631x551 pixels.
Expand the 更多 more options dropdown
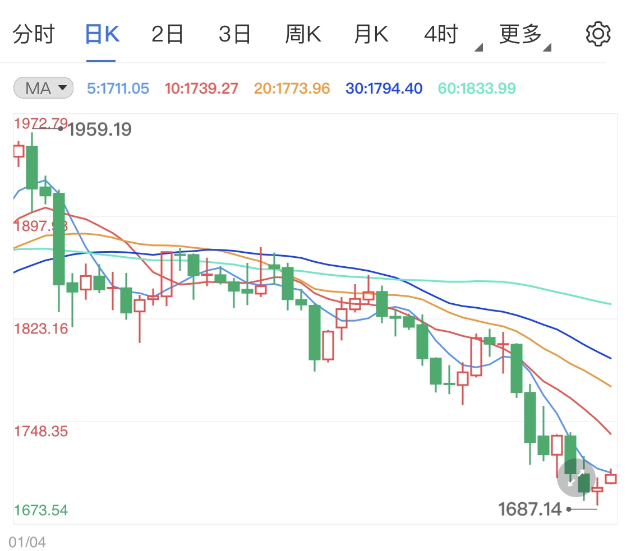tap(524, 36)
